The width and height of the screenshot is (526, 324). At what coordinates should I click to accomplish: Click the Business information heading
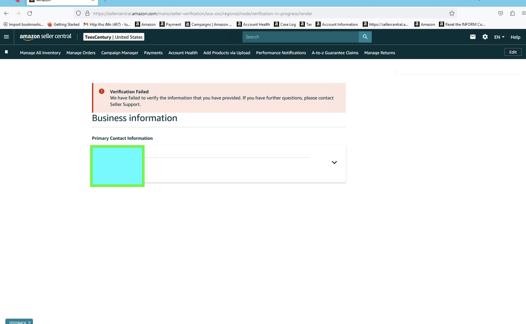(134, 118)
